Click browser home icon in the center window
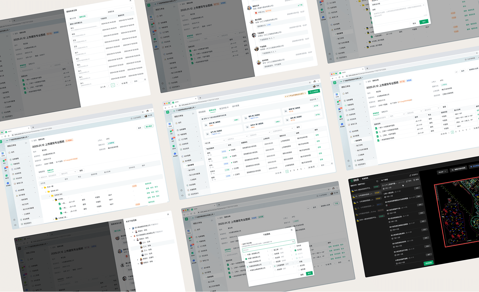This screenshot has width=479, height=292. click(175, 106)
